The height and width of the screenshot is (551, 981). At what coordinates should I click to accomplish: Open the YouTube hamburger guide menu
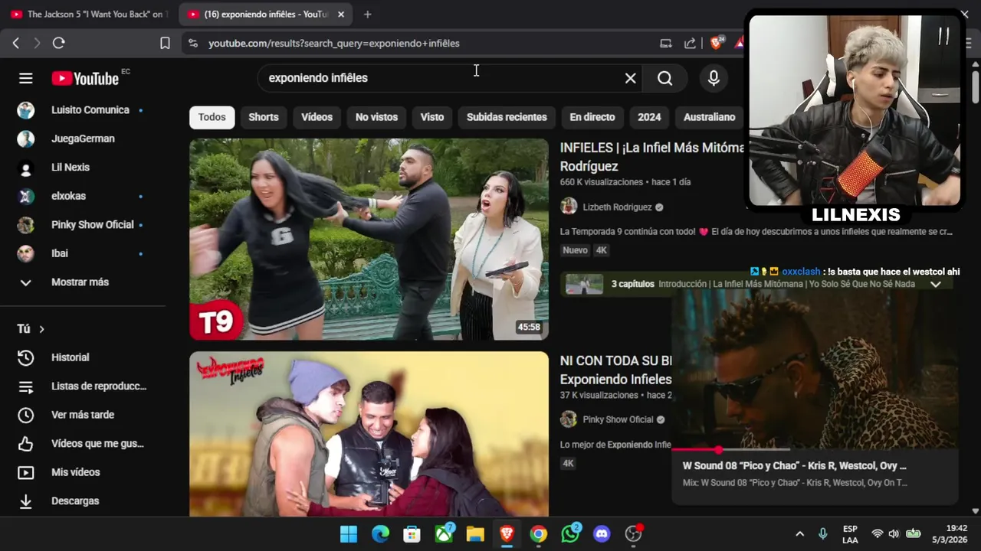click(x=26, y=78)
